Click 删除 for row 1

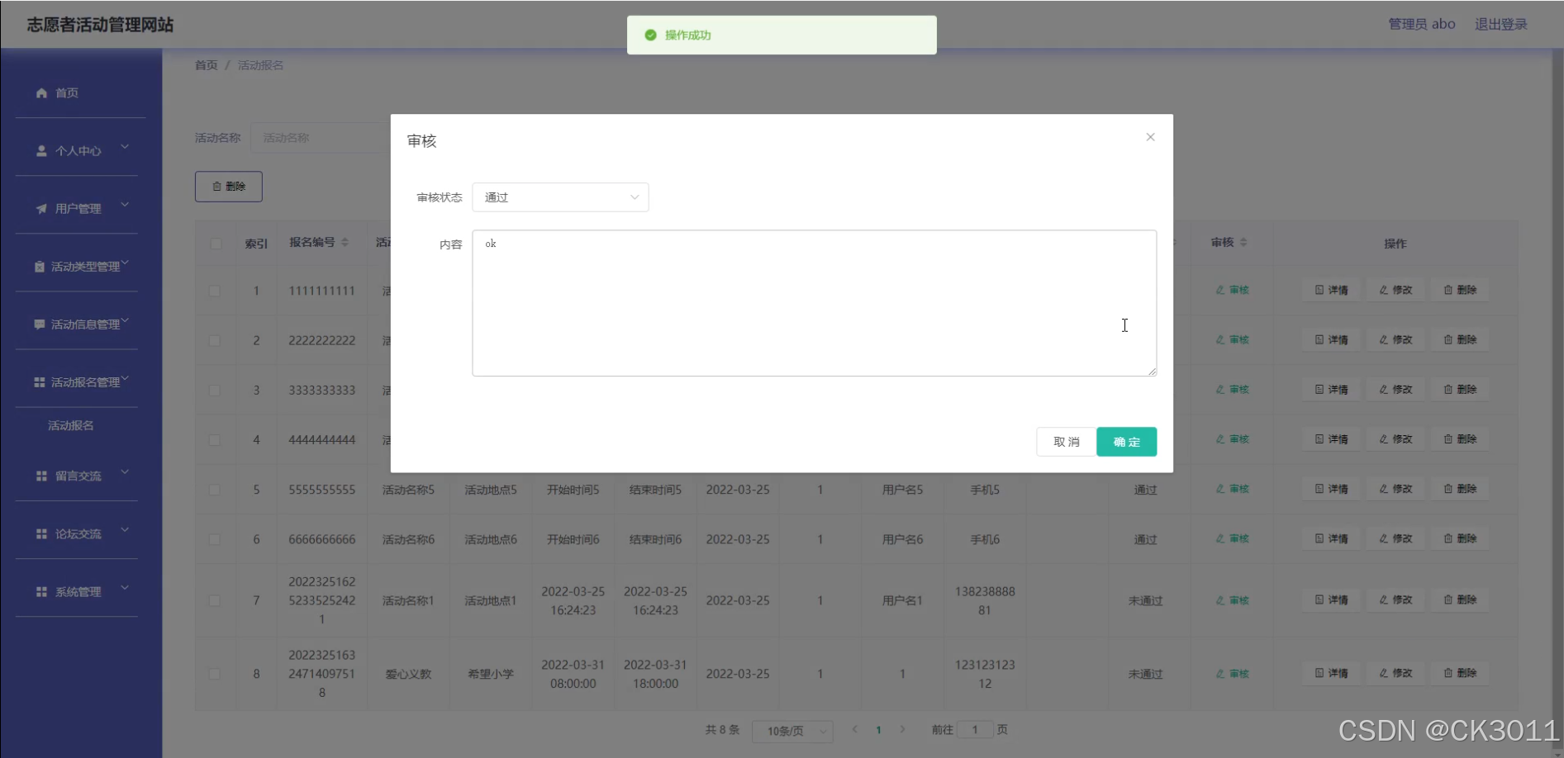(1460, 291)
